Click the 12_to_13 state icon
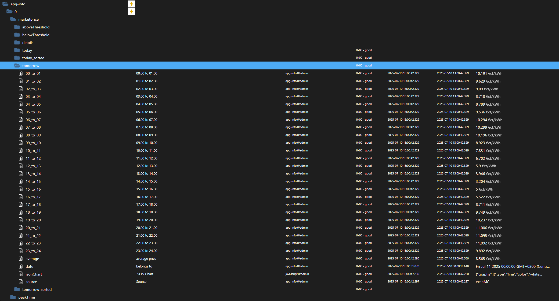The width and height of the screenshot is (559, 301). 21,166
